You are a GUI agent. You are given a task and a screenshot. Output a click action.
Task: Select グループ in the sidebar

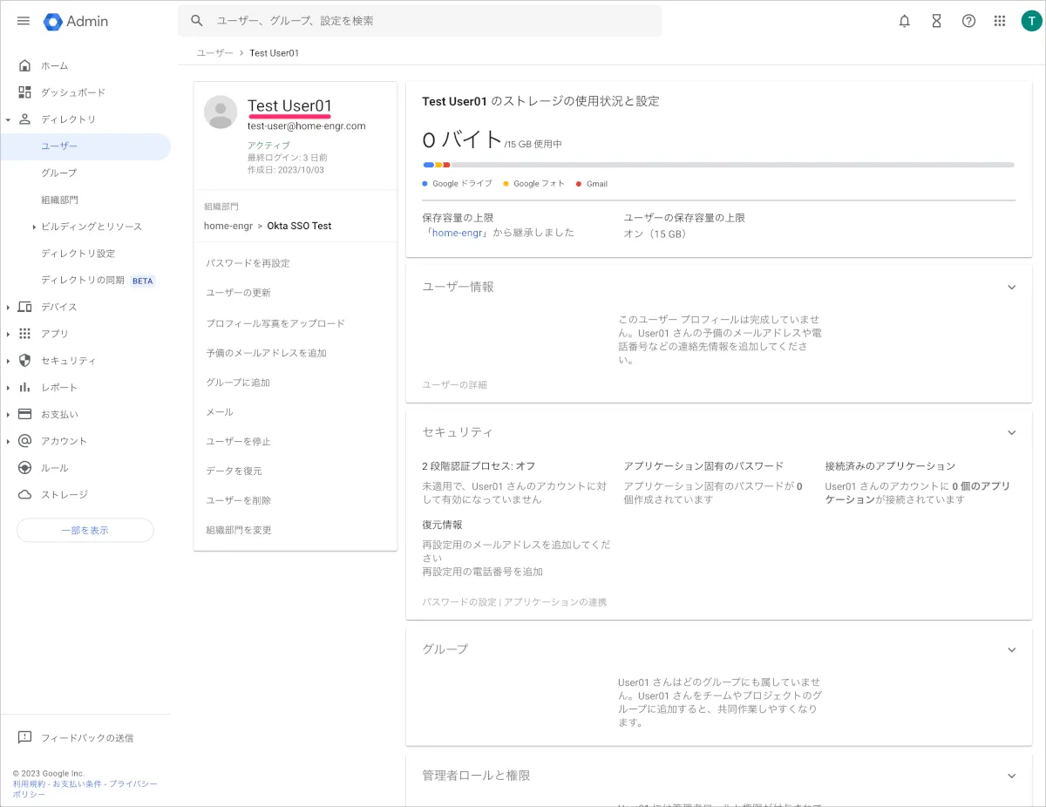[59, 173]
